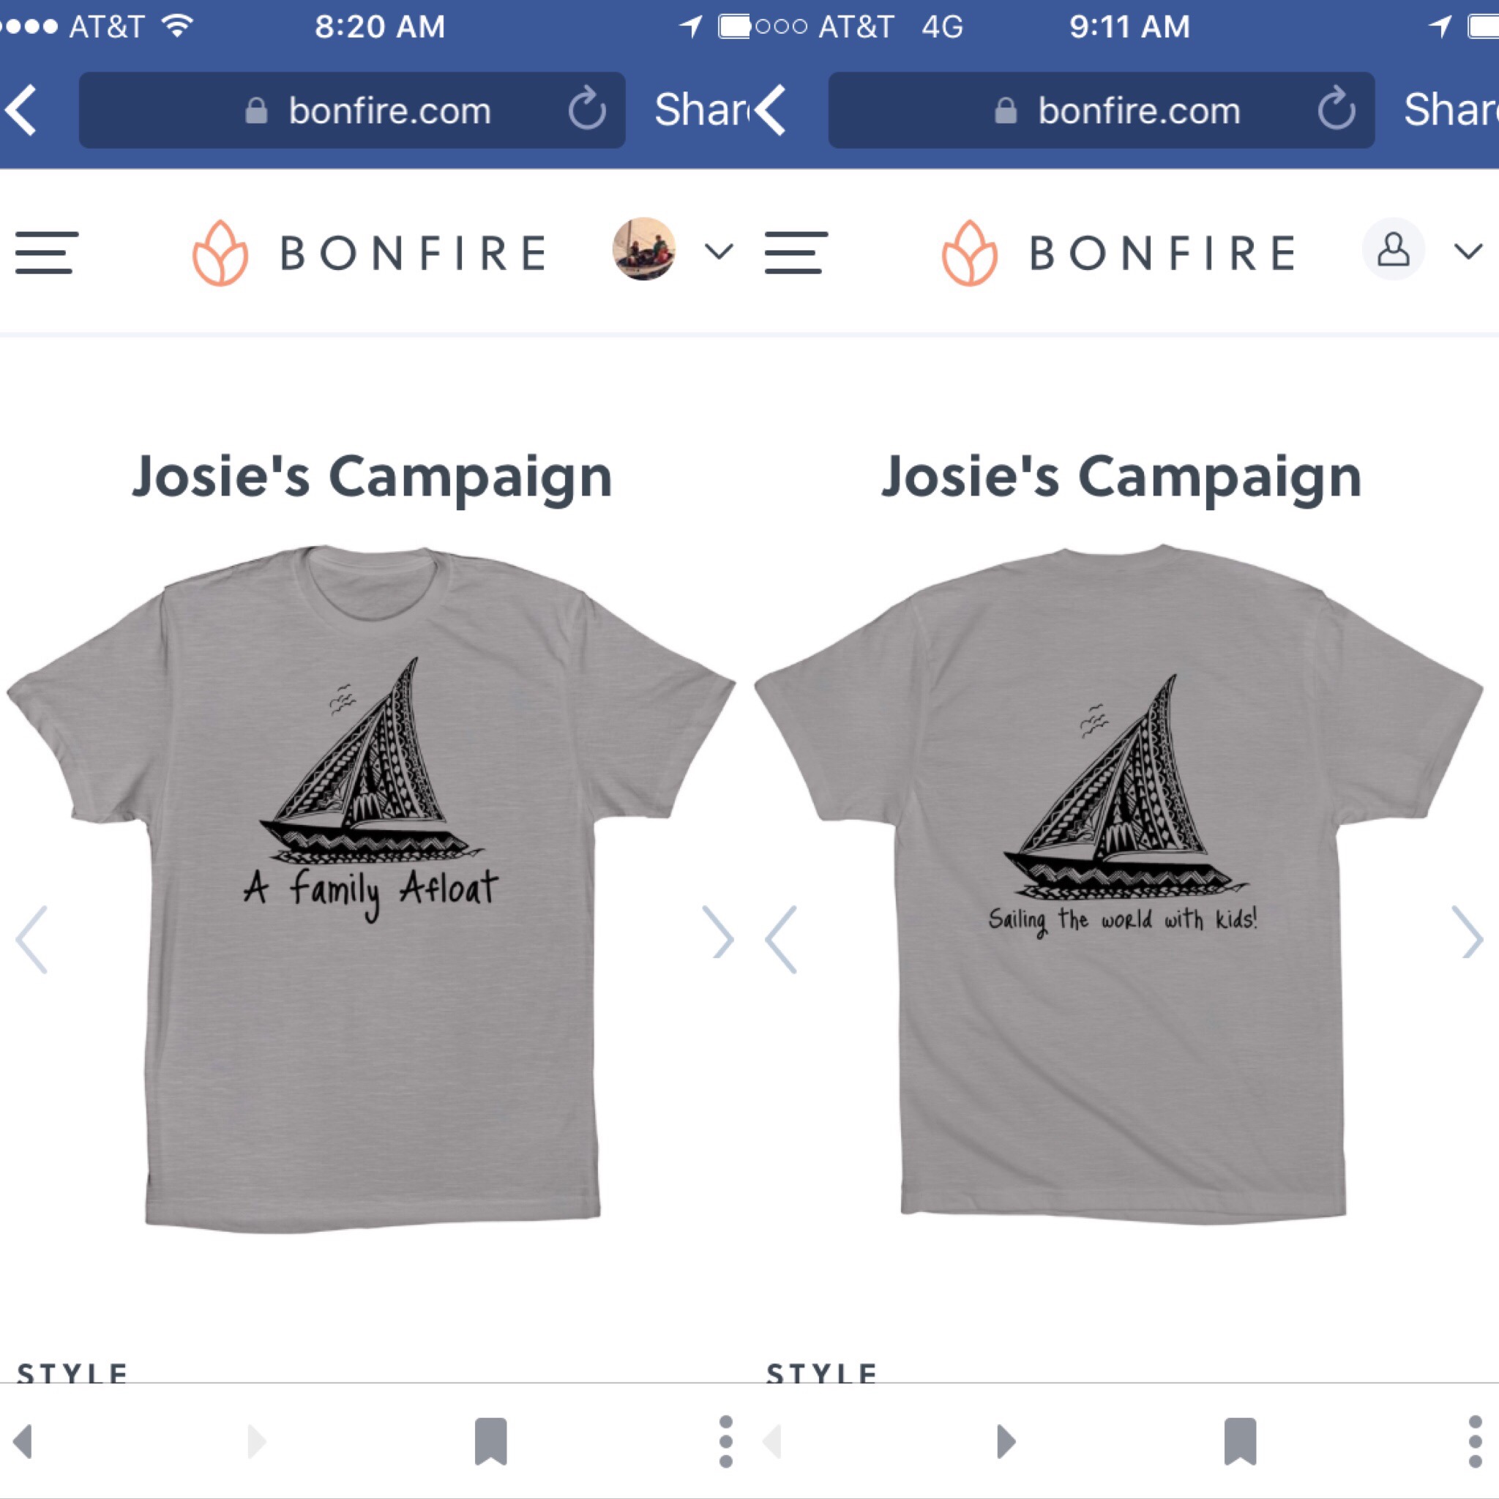Expand the dropdown chevron beside the profile photo

click(719, 251)
